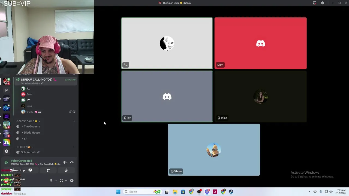This screenshot has height=196, width=349.
Task: Share your screen button in voice panel
Action: [30, 170]
